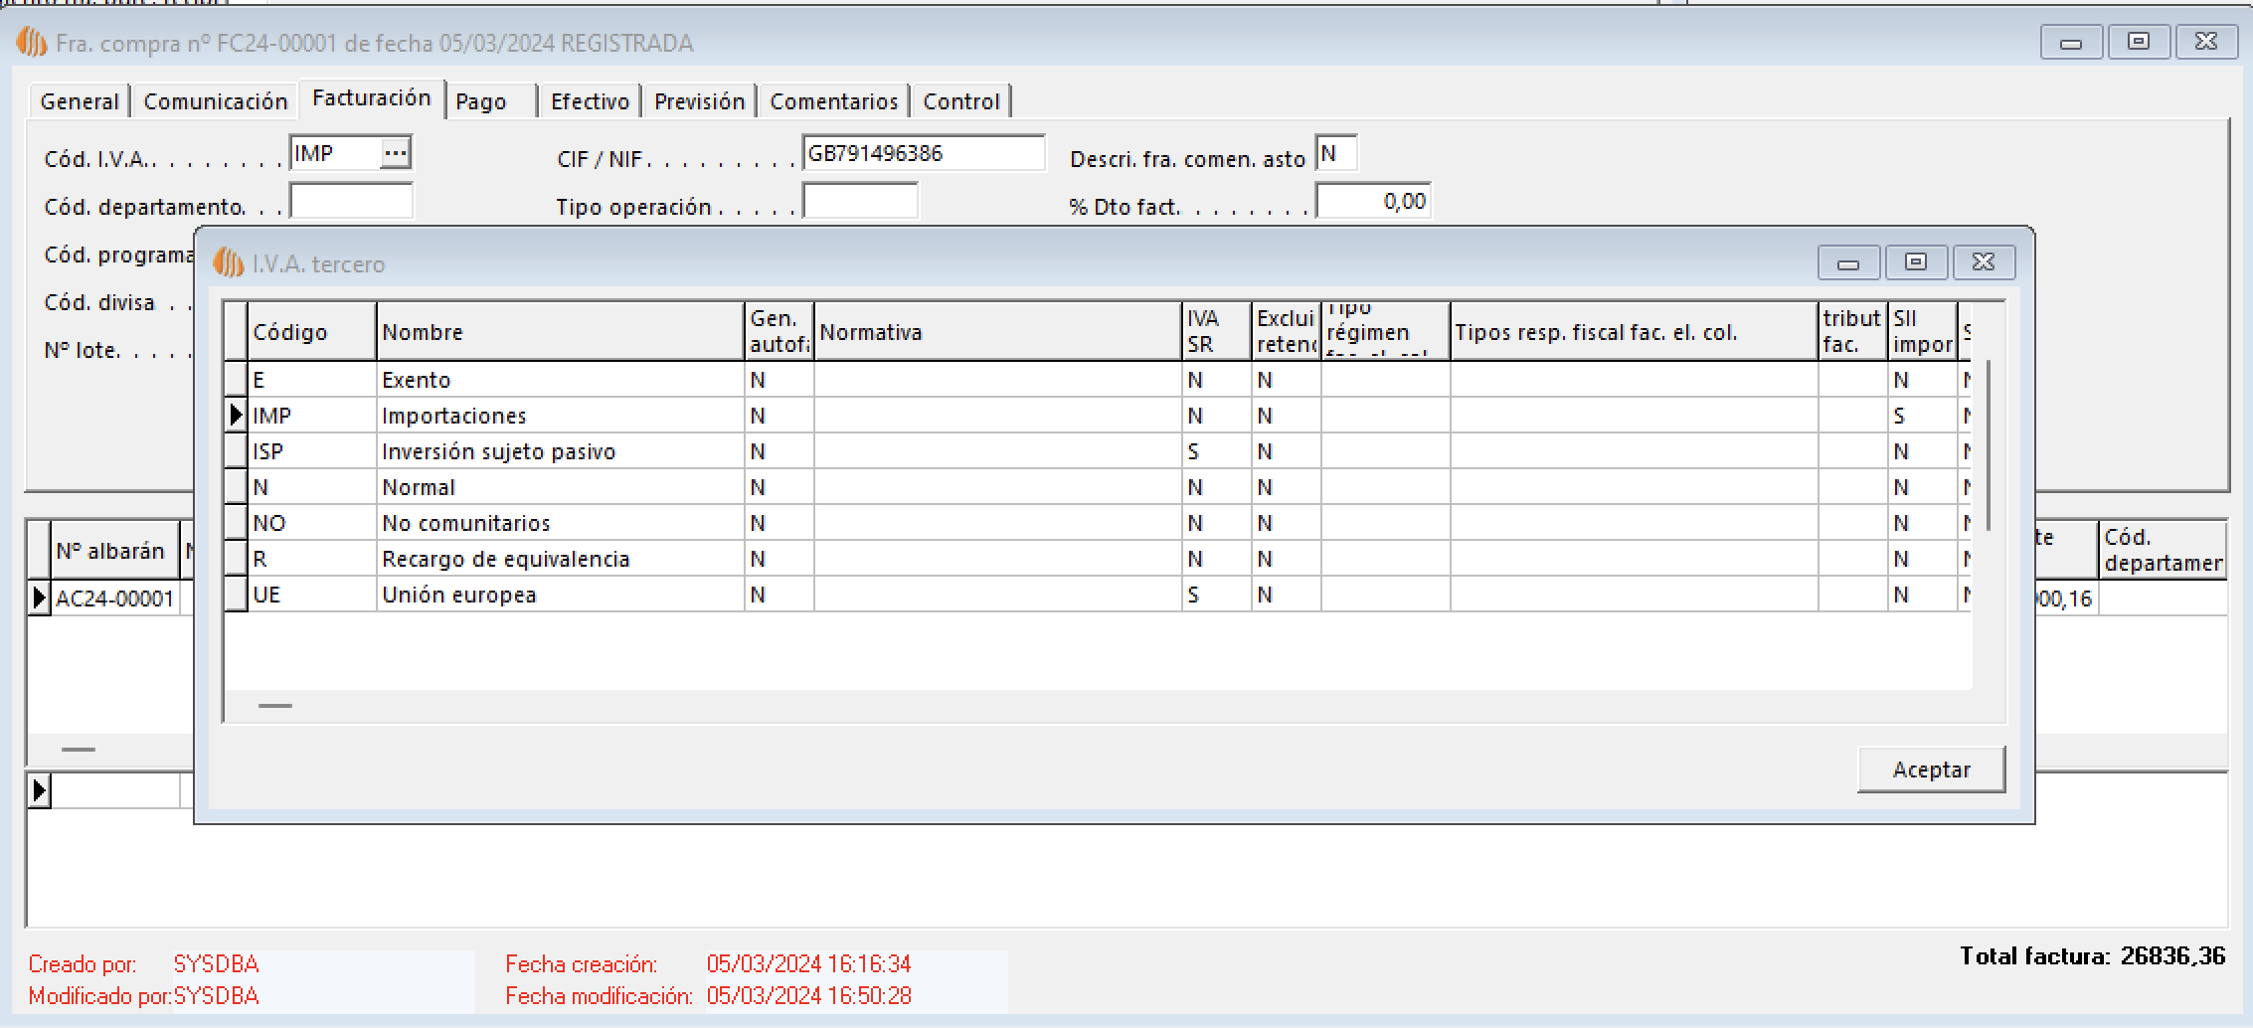The width and height of the screenshot is (2253, 1028).
Task: Select the Efectivo tab
Action: (590, 101)
